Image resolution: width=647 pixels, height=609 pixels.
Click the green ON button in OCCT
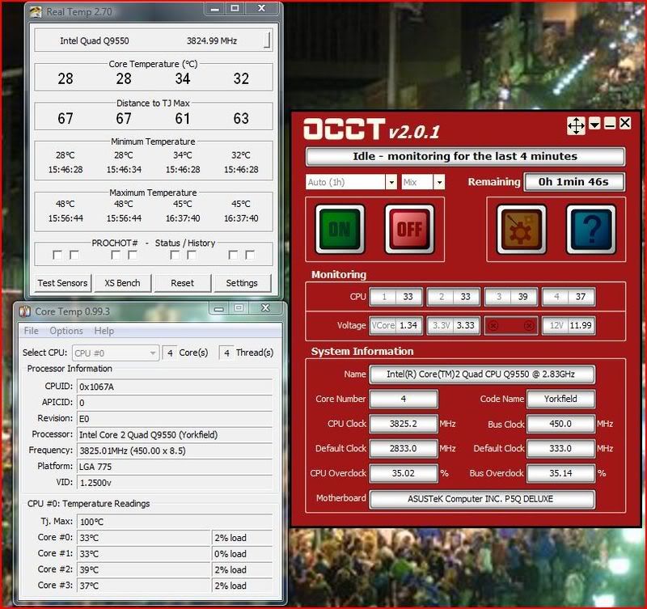(x=340, y=230)
